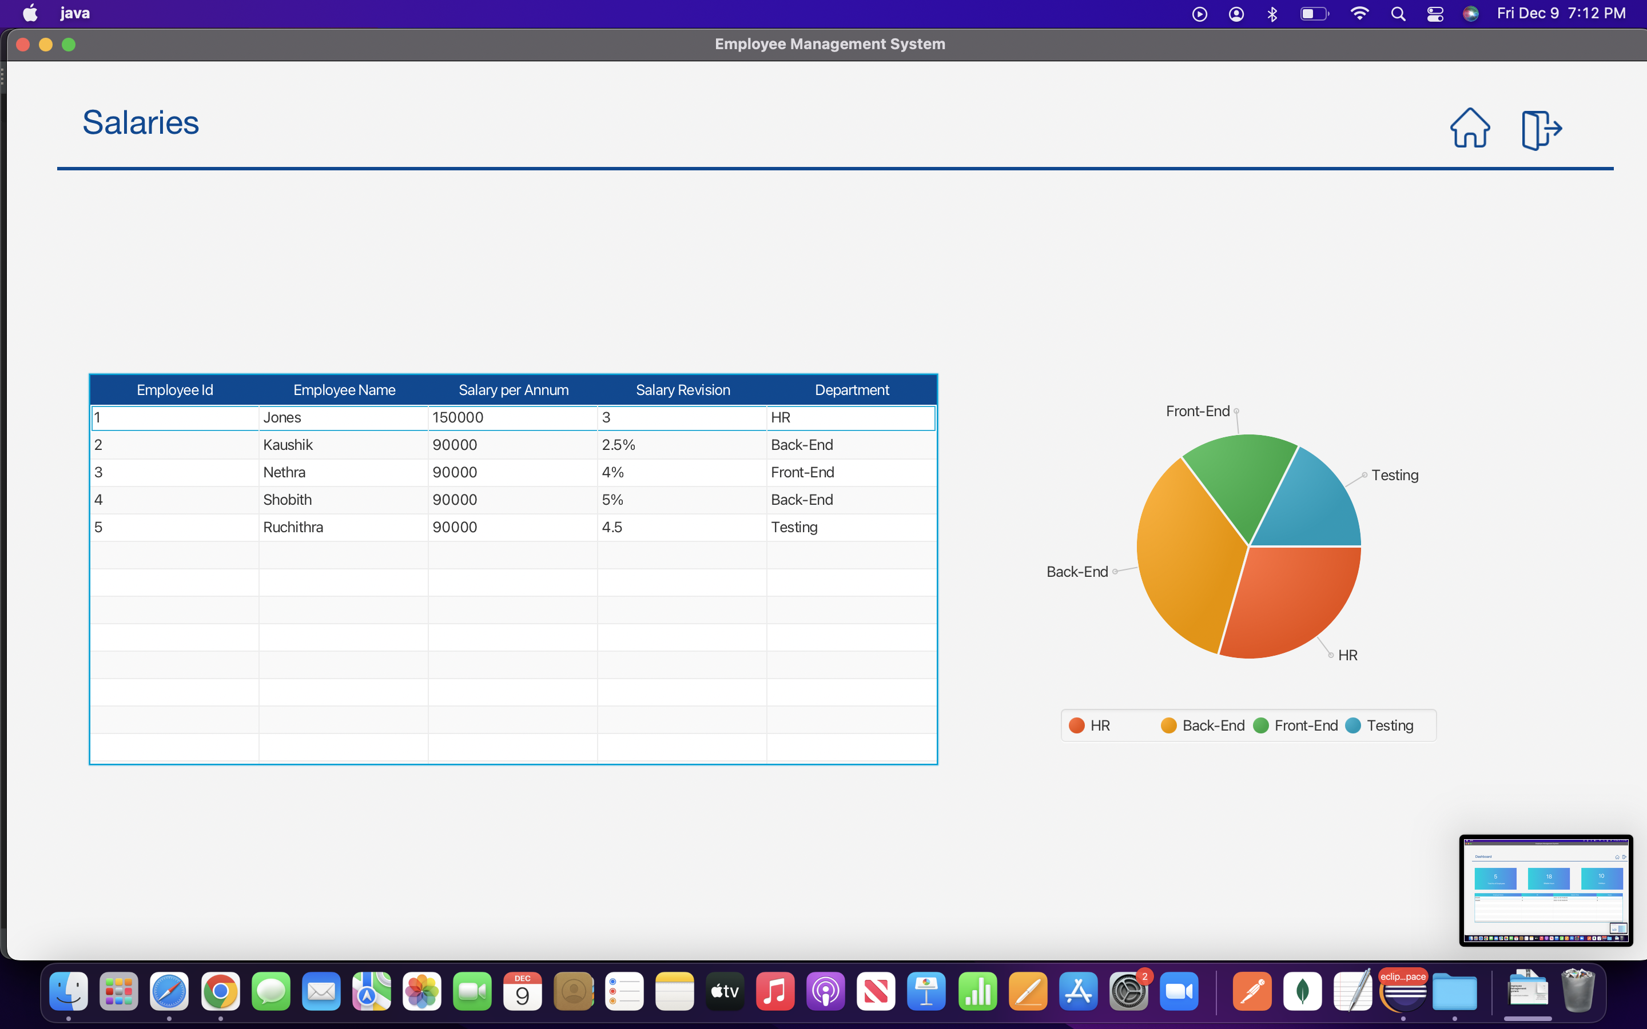Click the date and time clock
The height and width of the screenshot is (1029, 1647).
coord(1561,14)
